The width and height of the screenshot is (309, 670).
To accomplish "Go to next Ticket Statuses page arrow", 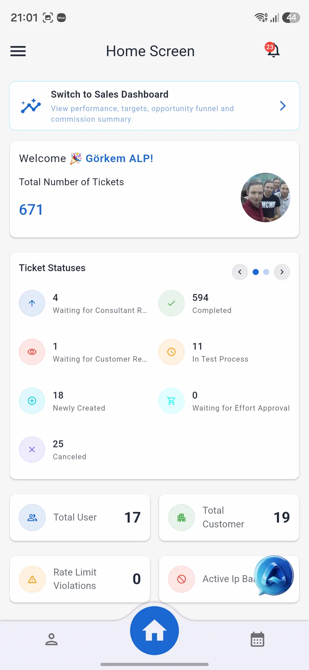I will click(x=282, y=272).
